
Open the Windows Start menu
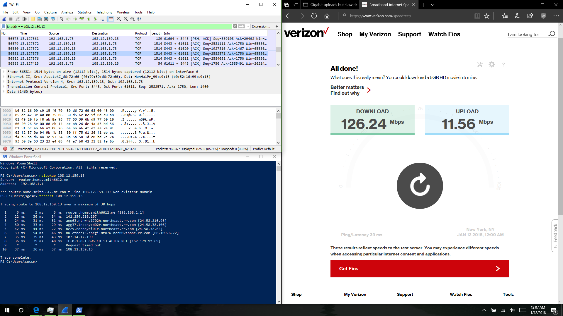tap(7, 310)
